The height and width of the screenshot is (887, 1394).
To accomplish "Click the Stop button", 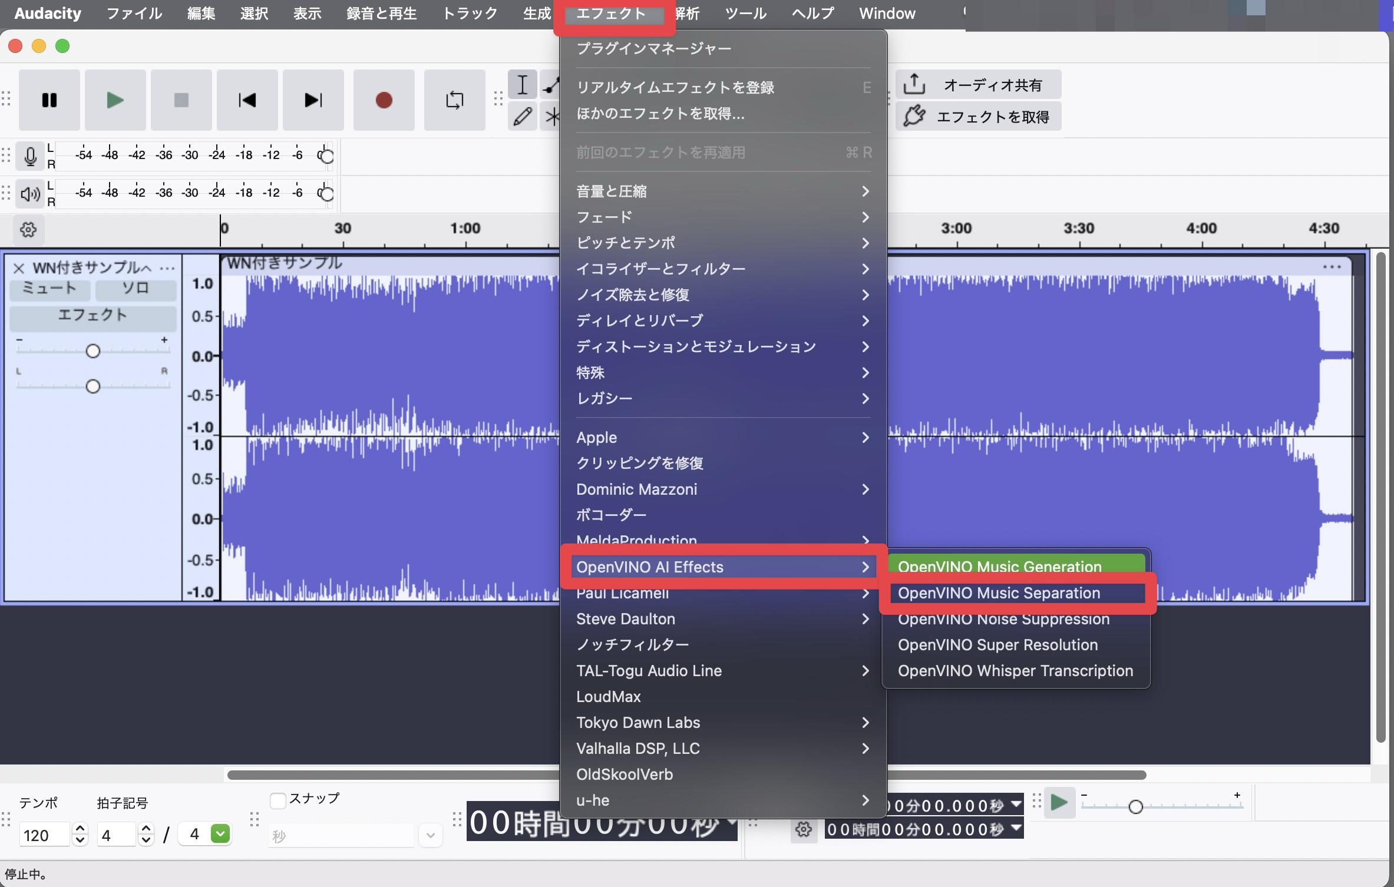I will tap(181, 100).
